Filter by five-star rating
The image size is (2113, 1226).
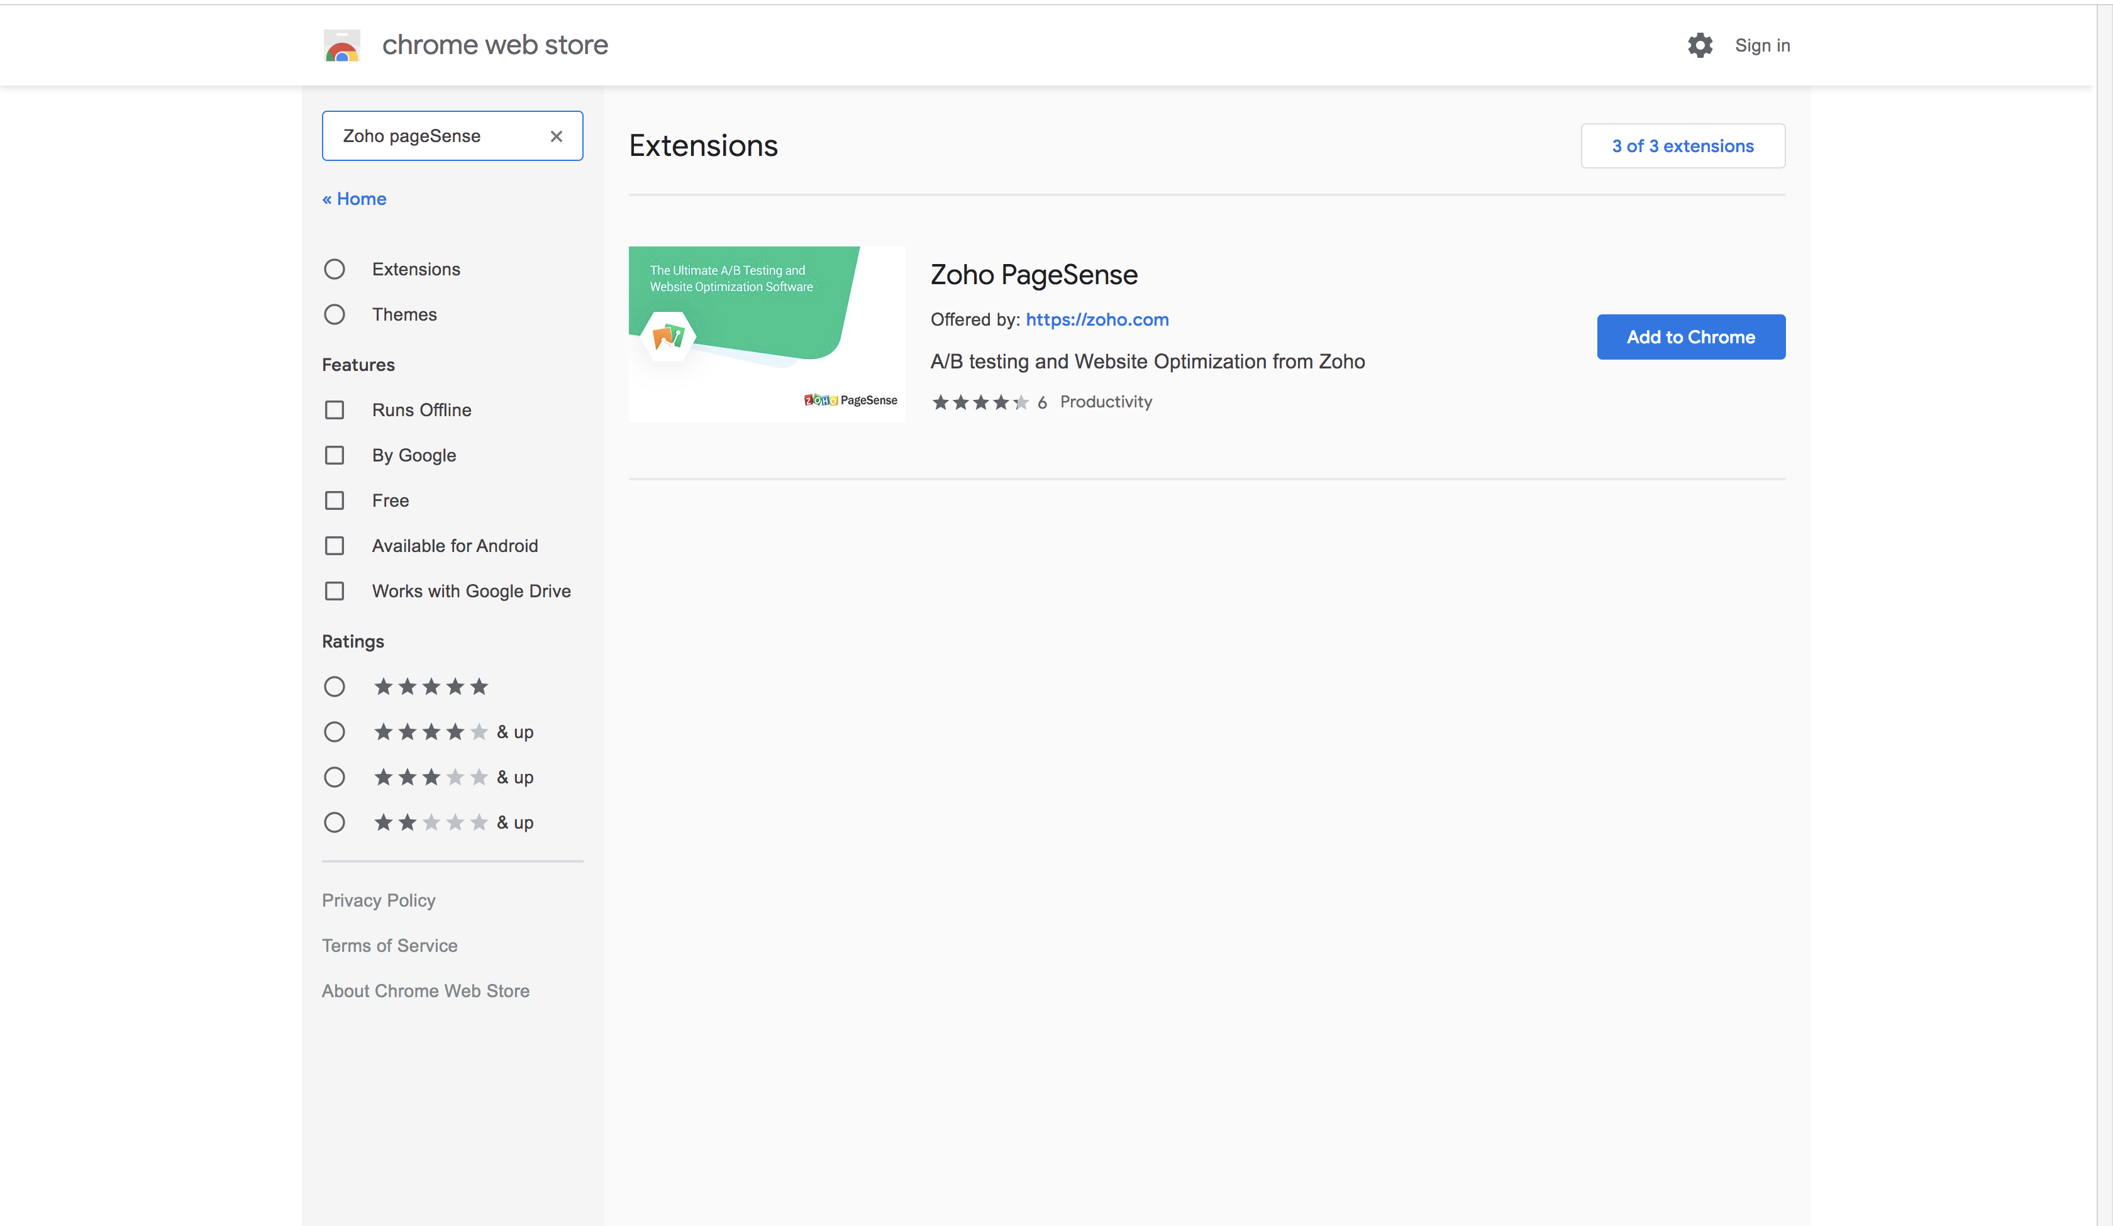(x=335, y=687)
